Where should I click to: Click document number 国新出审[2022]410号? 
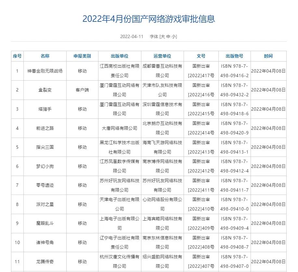(x=201, y=204)
